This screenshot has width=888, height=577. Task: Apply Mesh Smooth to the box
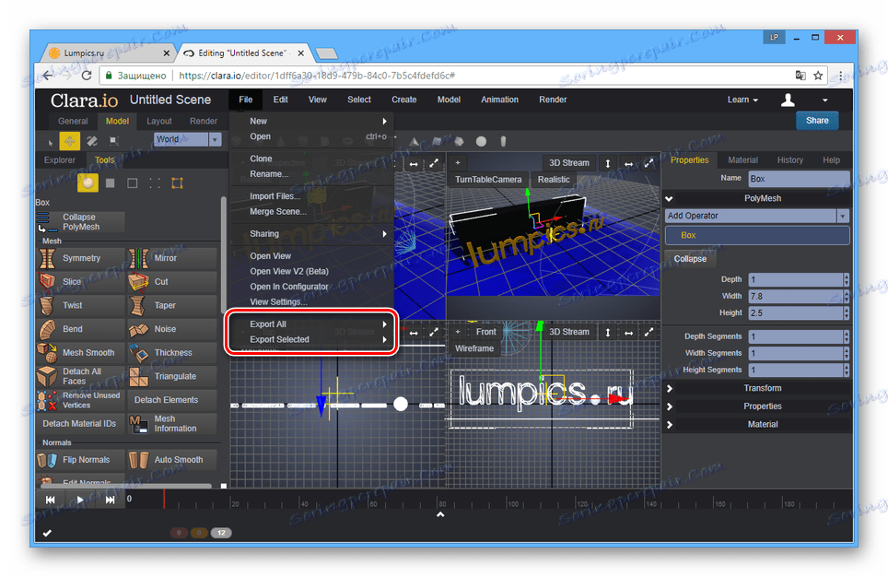tap(80, 352)
